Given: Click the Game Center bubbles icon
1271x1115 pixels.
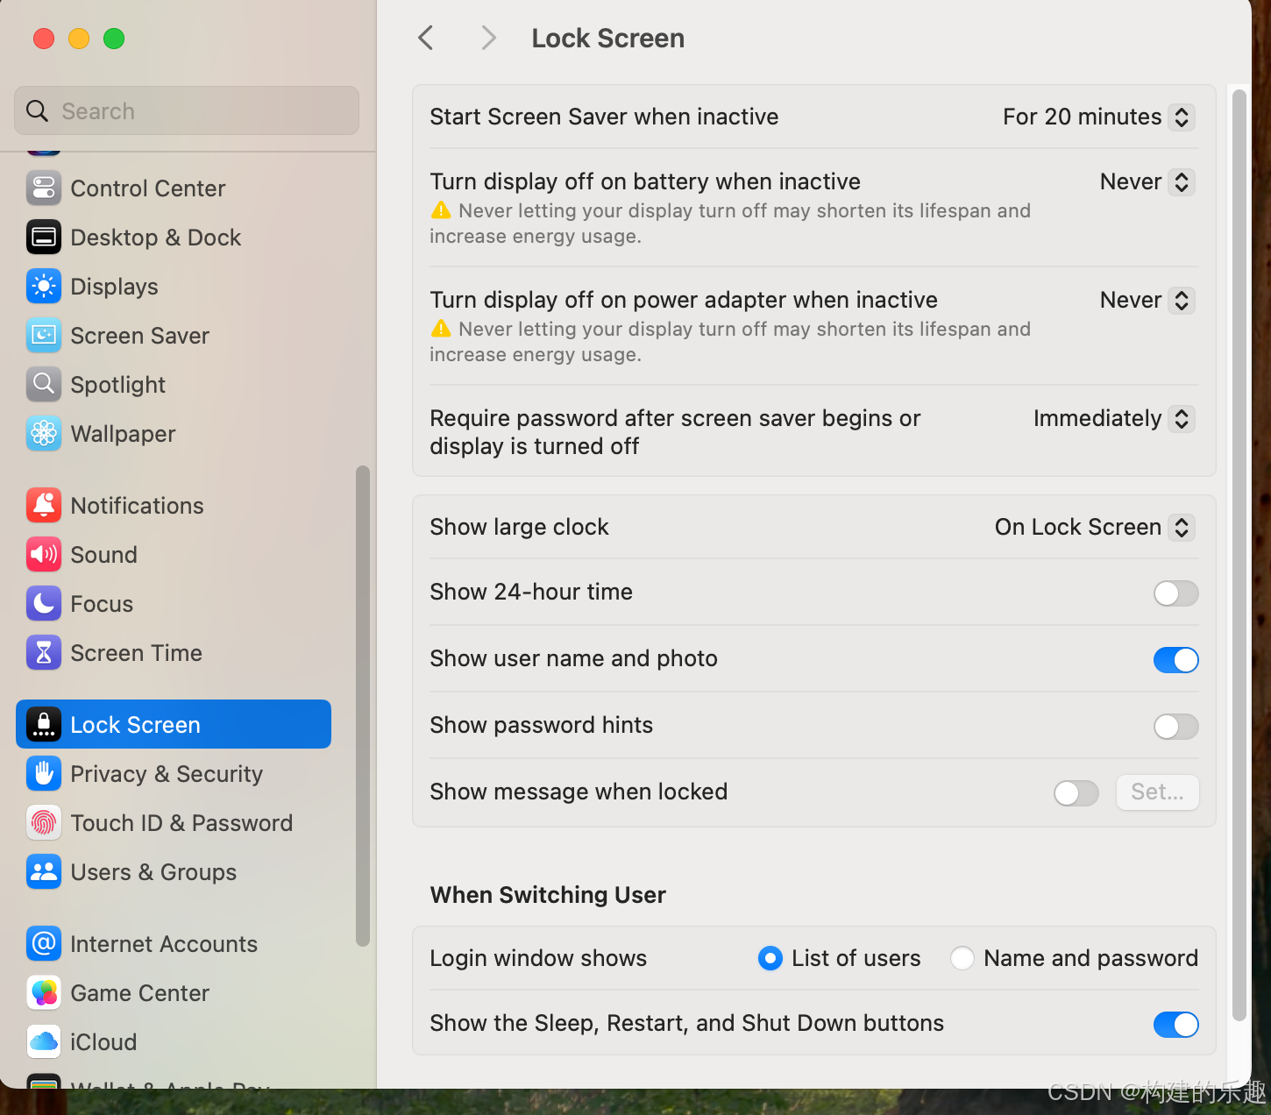Looking at the screenshot, I should [x=44, y=992].
